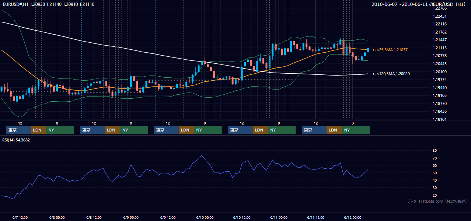Select the 6/10 00:00 time axis label
Screen dimensions: 471x221
[205, 218]
